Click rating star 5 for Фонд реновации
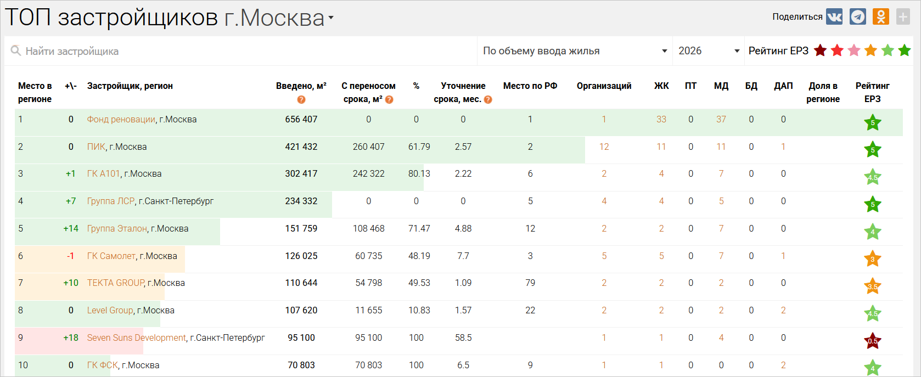The image size is (921, 377). 872,122
